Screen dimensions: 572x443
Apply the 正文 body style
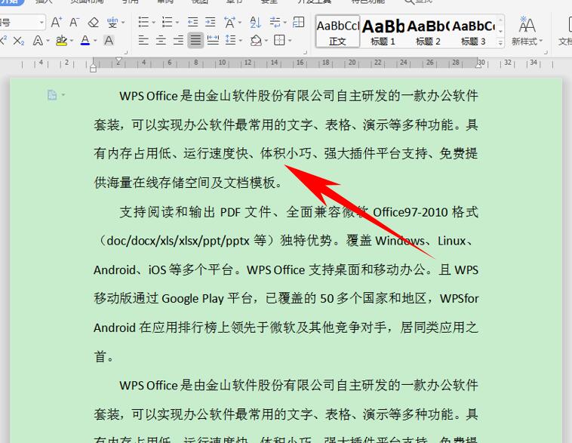(337, 32)
